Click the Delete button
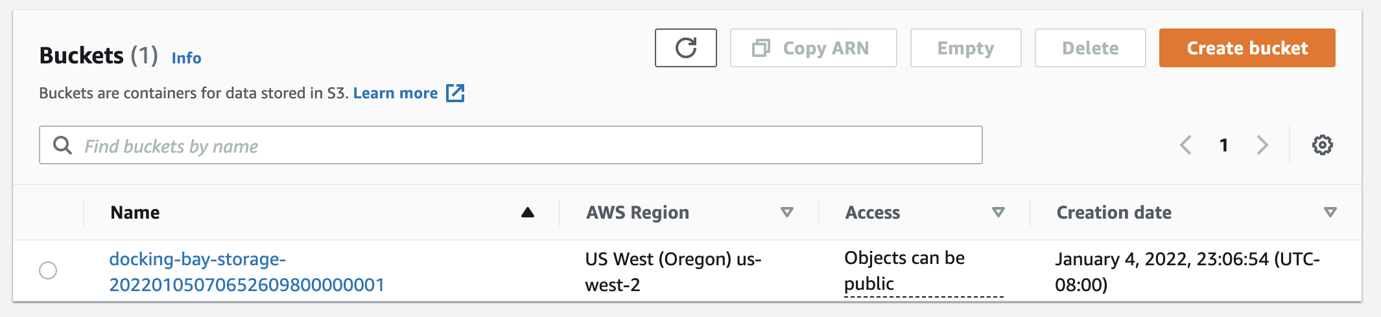The height and width of the screenshot is (317, 1381). (x=1090, y=48)
